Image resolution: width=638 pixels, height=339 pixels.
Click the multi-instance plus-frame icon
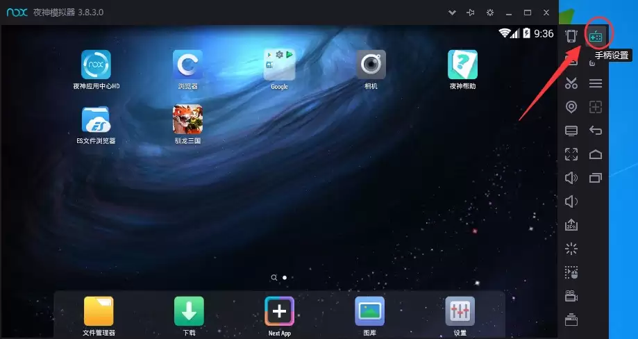tap(596, 107)
